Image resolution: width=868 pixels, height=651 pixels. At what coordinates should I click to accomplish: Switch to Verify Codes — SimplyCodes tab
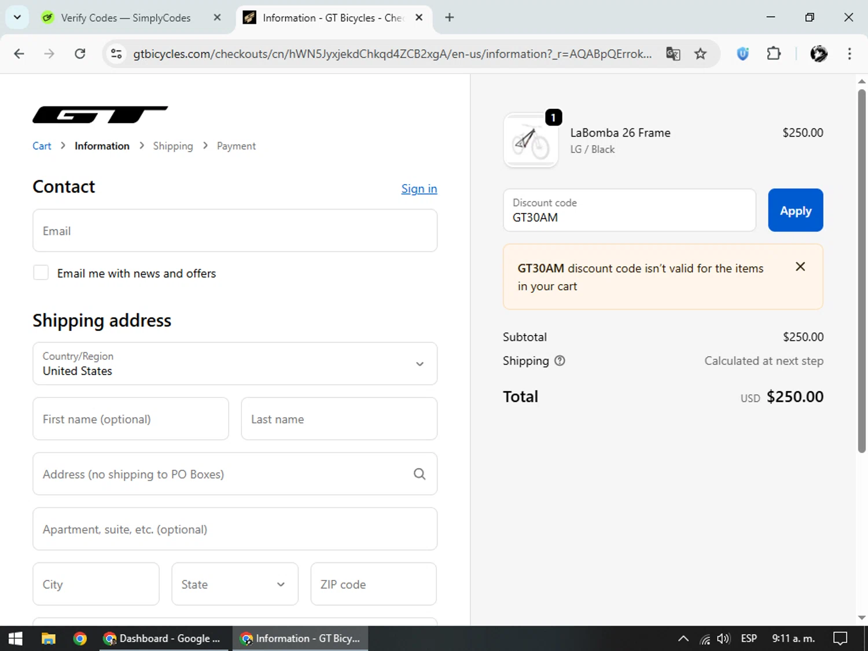pyautogui.click(x=126, y=18)
